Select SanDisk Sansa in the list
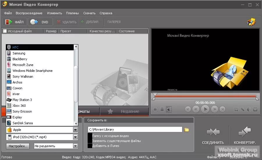This screenshot has width=262, height=160. click(x=40, y=123)
